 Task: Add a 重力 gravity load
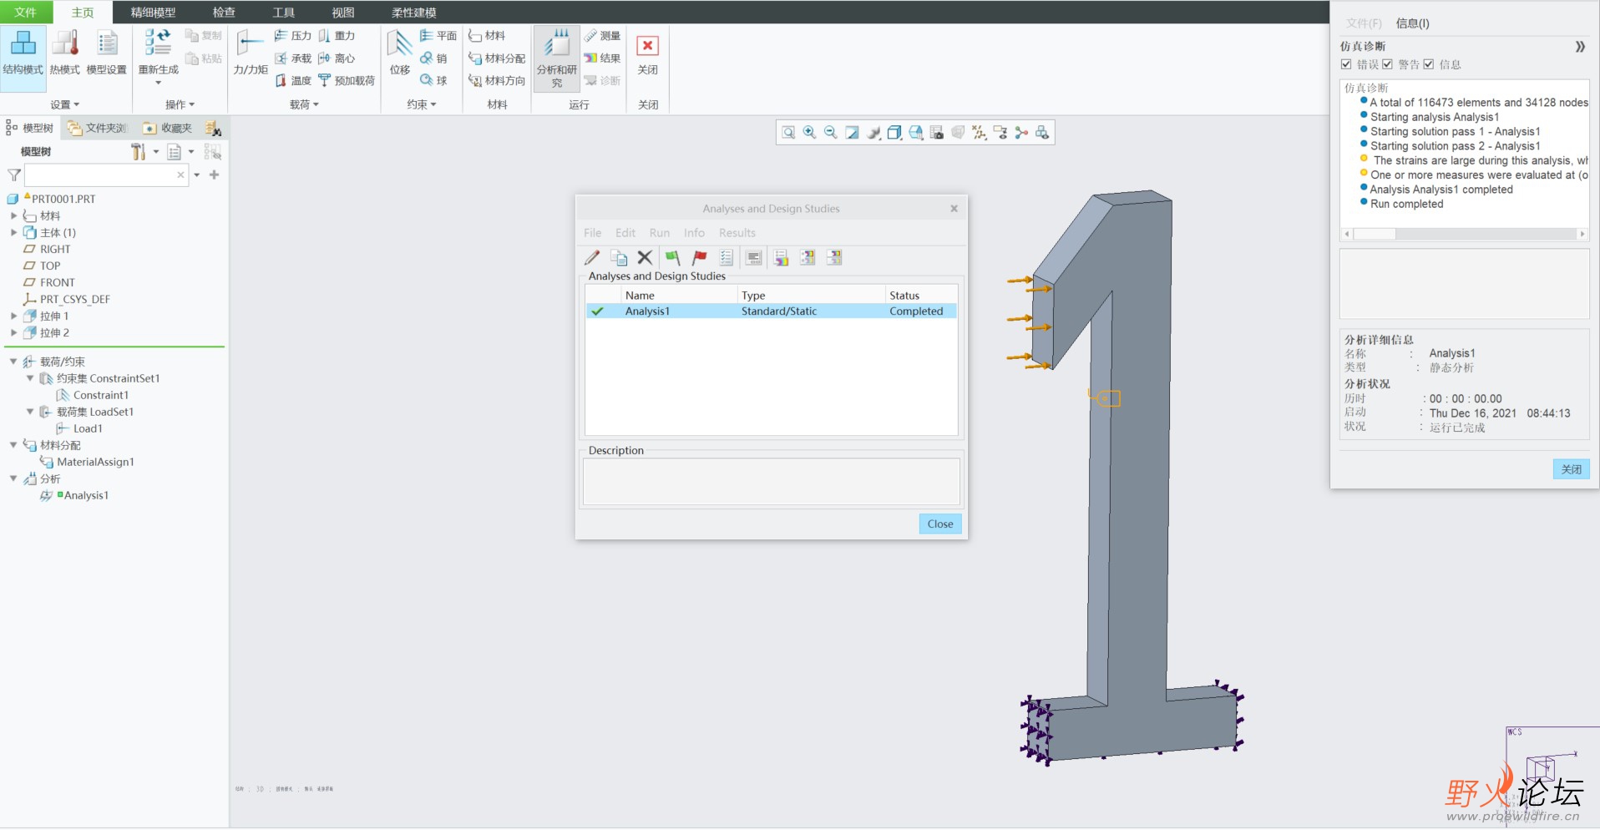(337, 35)
